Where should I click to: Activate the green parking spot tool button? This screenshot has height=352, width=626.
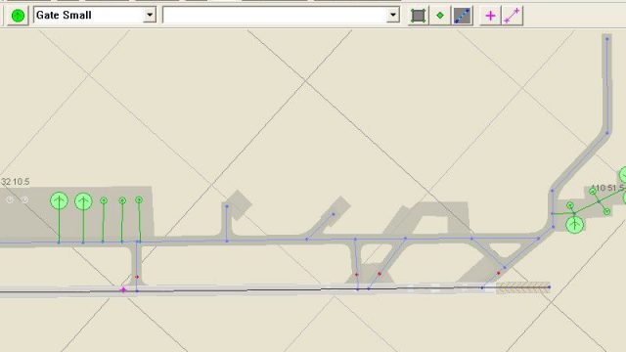tap(18, 16)
